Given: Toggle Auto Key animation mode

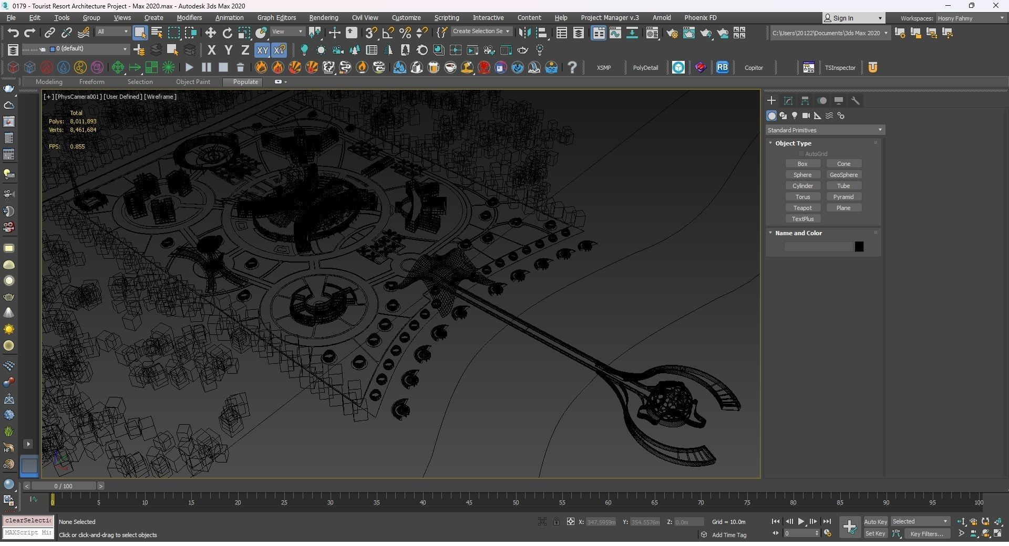Looking at the screenshot, I should coord(876,521).
